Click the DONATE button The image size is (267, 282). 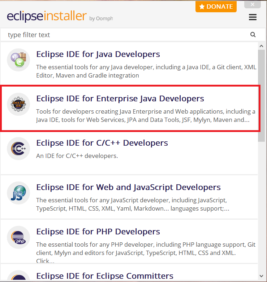[216, 6]
